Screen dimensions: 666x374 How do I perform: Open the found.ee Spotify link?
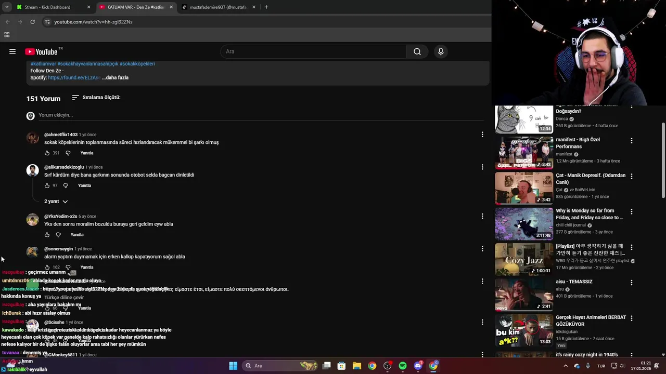tap(74, 77)
